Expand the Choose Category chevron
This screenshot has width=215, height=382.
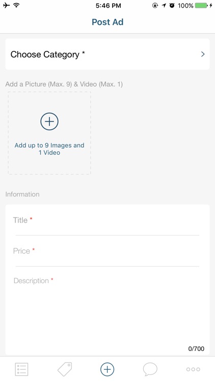[x=203, y=54]
